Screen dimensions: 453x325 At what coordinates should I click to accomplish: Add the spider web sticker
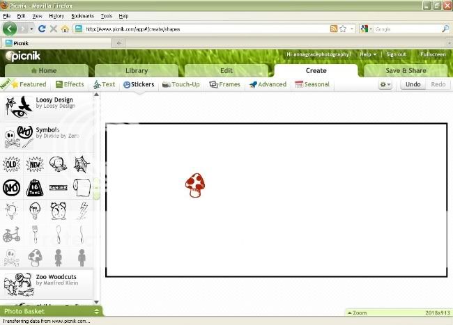click(x=82, y=165)
